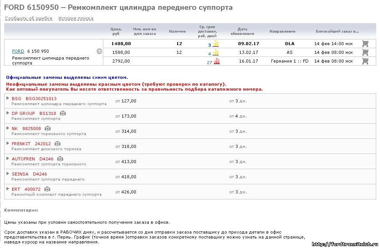
Task: Open the AUTOFREN brand replacement link
Action: click(x=23, y=159)
